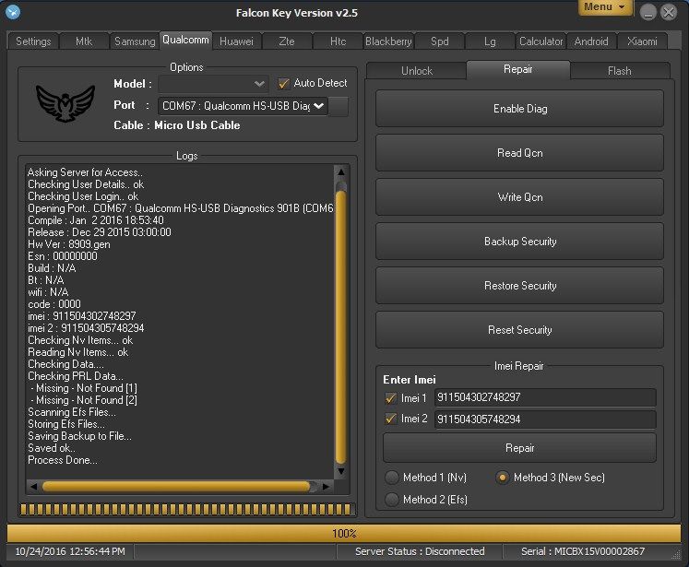Click the Write Qcn button
Image resolution: width=689 pixels, height=567 pixels.
(520, 197)
